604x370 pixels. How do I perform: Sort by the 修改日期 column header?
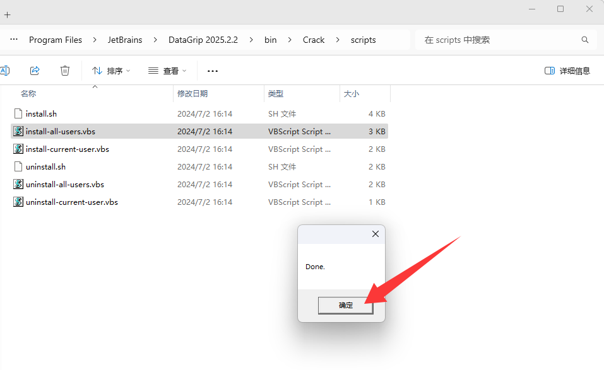tap(192, 93)
